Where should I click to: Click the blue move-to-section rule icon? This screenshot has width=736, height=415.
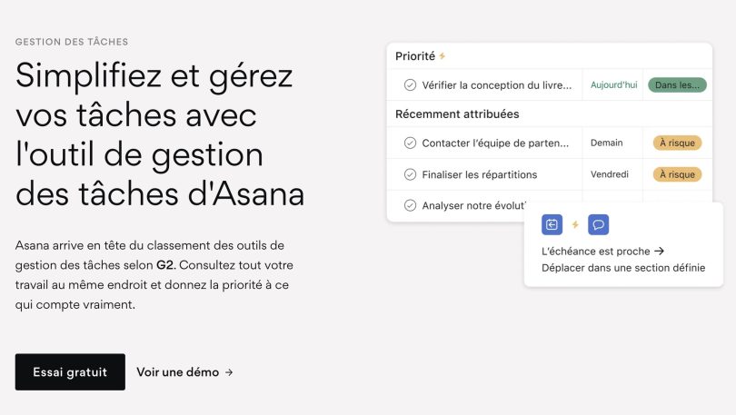[x=552, y=224]
